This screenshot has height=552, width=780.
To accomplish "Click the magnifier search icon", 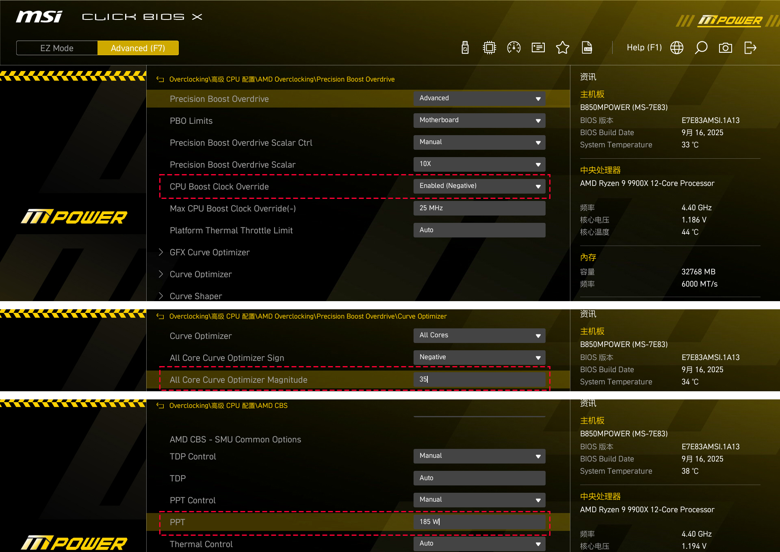I will [701, 48].
